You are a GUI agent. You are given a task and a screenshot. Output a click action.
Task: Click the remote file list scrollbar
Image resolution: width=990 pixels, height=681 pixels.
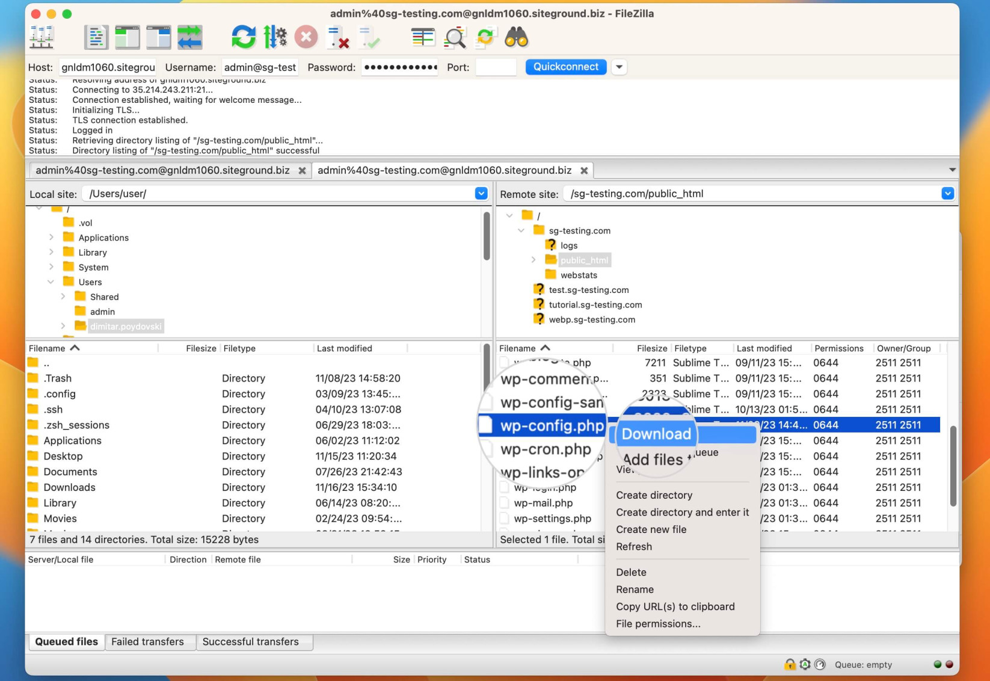pyautogui.click(x=953, y=466)
